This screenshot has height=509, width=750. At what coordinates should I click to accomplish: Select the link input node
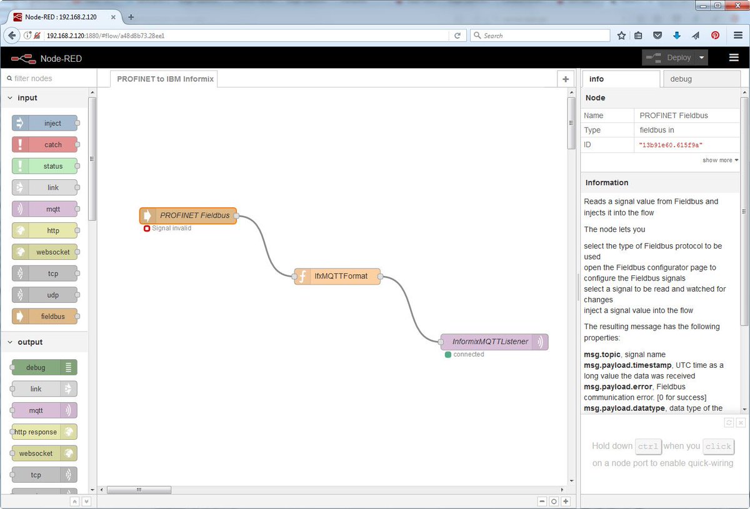[45, 187]
